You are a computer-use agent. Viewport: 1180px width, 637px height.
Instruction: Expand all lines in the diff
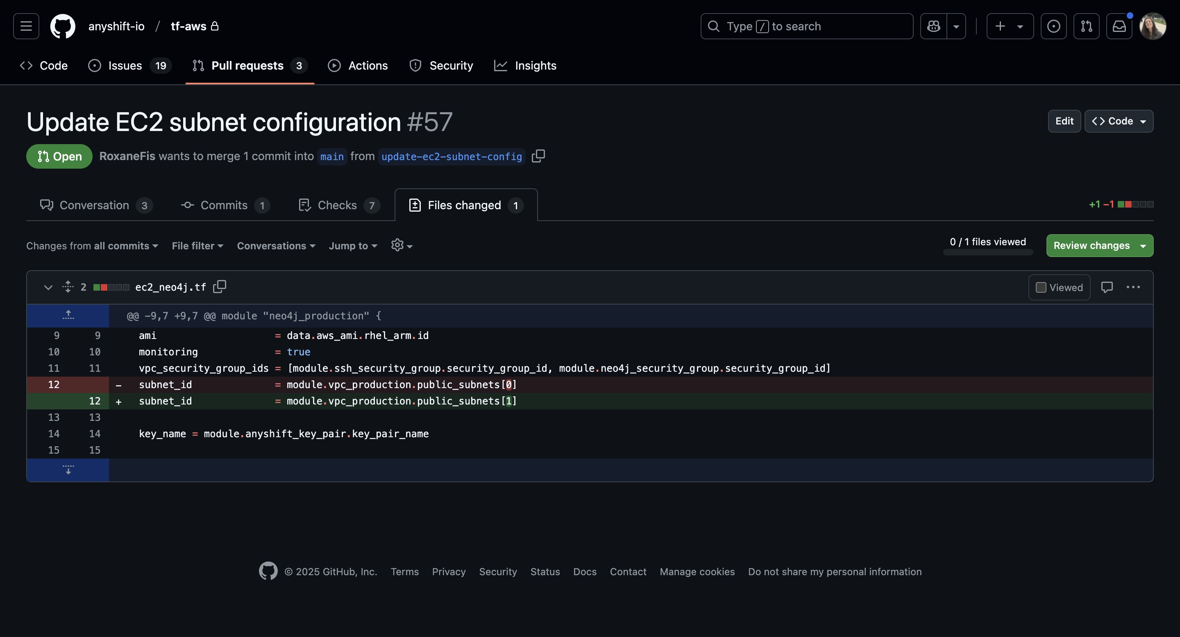tap(68, 287)
